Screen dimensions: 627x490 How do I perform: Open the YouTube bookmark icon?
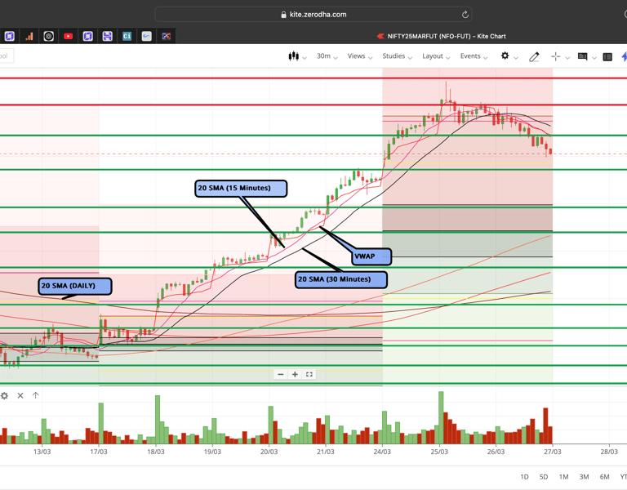tap(69, 37)
